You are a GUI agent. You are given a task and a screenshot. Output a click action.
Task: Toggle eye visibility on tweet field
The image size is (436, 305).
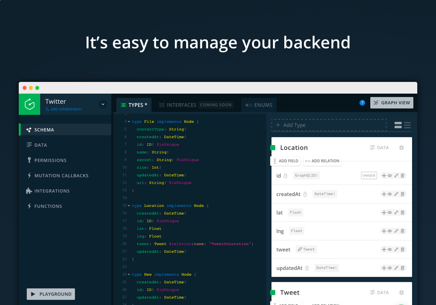click(x=390, y=249)
